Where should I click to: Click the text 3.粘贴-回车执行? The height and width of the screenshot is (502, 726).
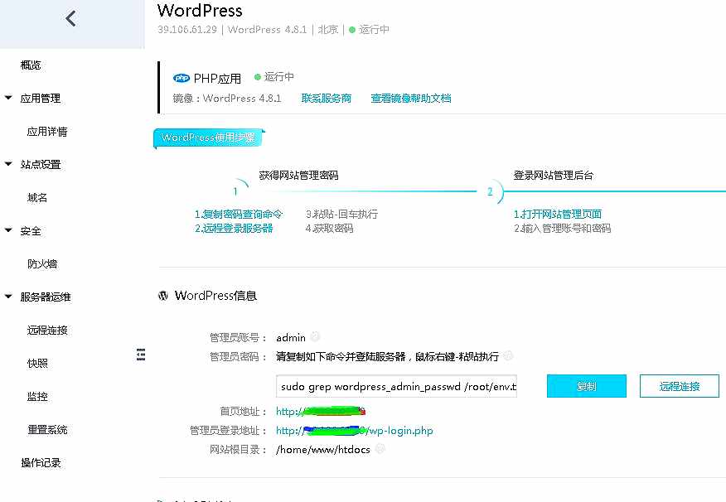coord(341,215)
